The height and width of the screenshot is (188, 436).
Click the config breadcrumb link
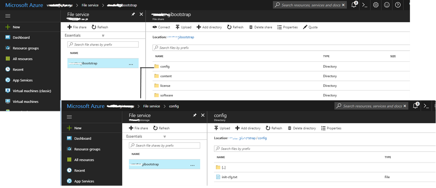tap(174, 106)
